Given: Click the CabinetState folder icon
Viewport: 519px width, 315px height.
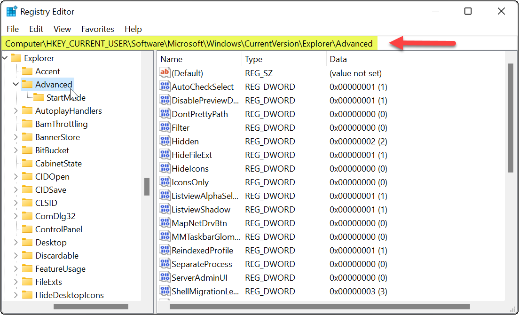Looking at the screenshot, I should tap(27, 164).
